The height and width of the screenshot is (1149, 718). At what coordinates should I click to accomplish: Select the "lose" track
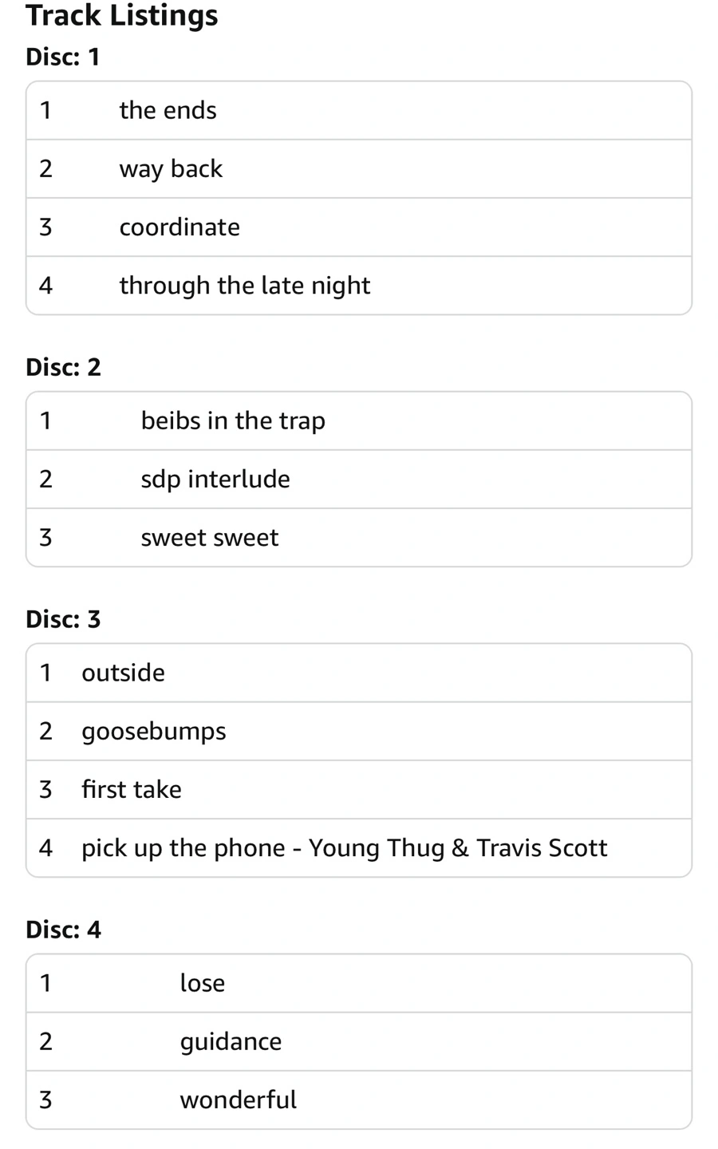point(203,983)
